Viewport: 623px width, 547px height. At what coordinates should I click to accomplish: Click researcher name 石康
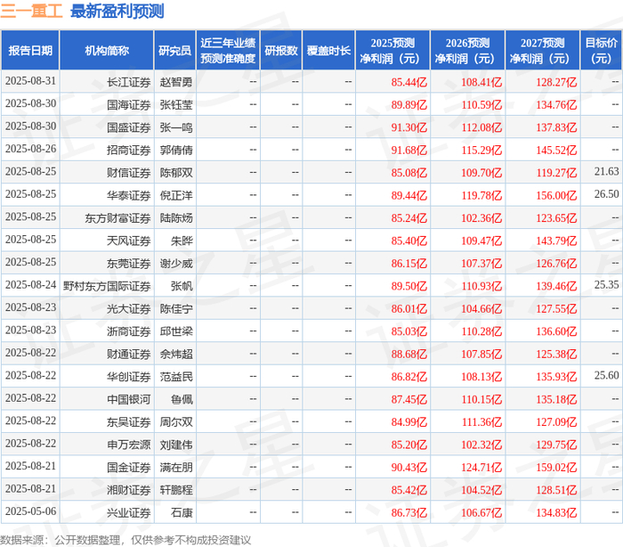182,513
